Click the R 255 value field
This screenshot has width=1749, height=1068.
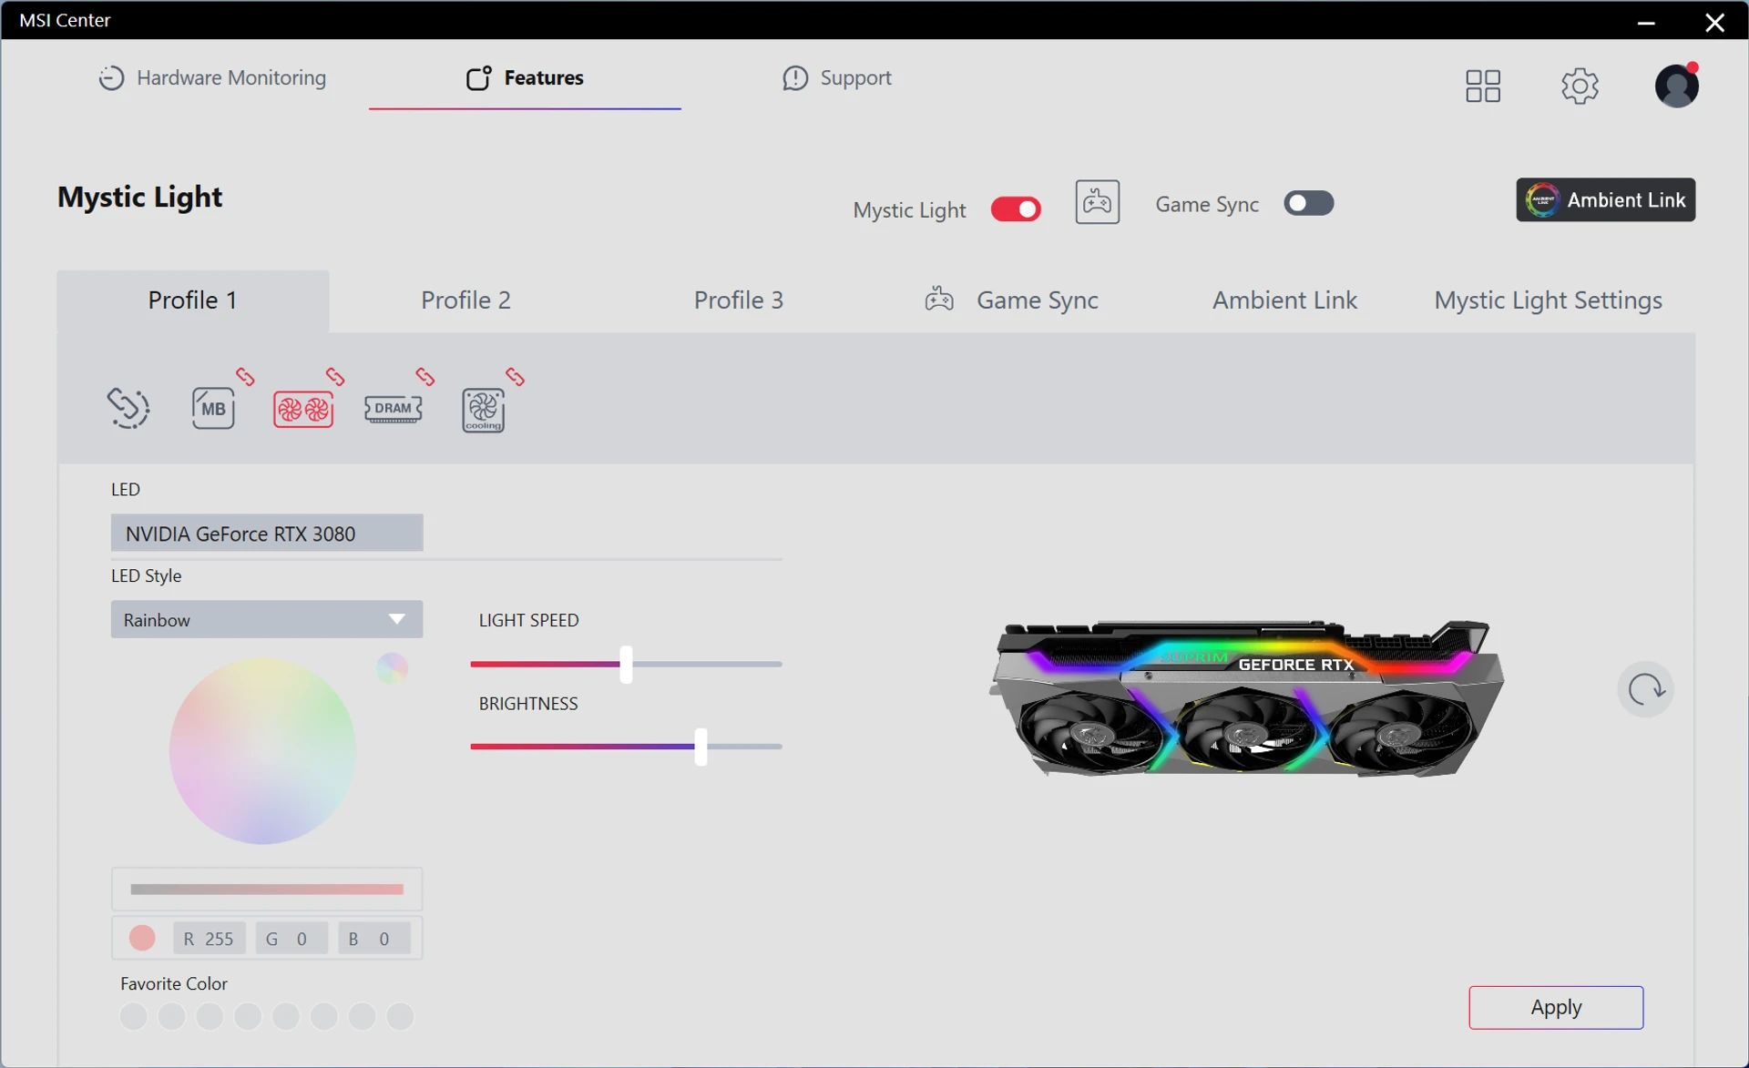[209, 939]
